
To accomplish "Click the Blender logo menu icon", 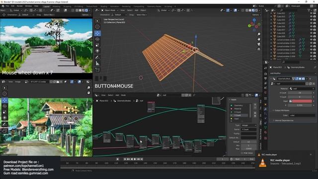I will coord(3,6).
